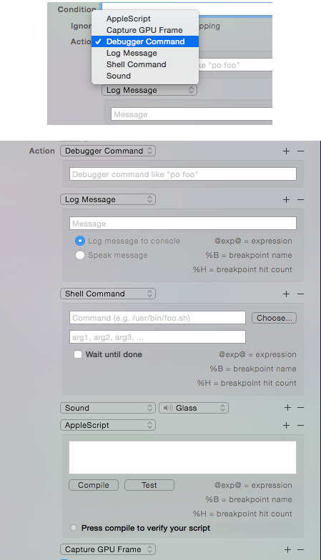Remove the AppleScript action
The height and width of the screenshot is (560, 321).
pyautogui.click(x=300, y=426)
